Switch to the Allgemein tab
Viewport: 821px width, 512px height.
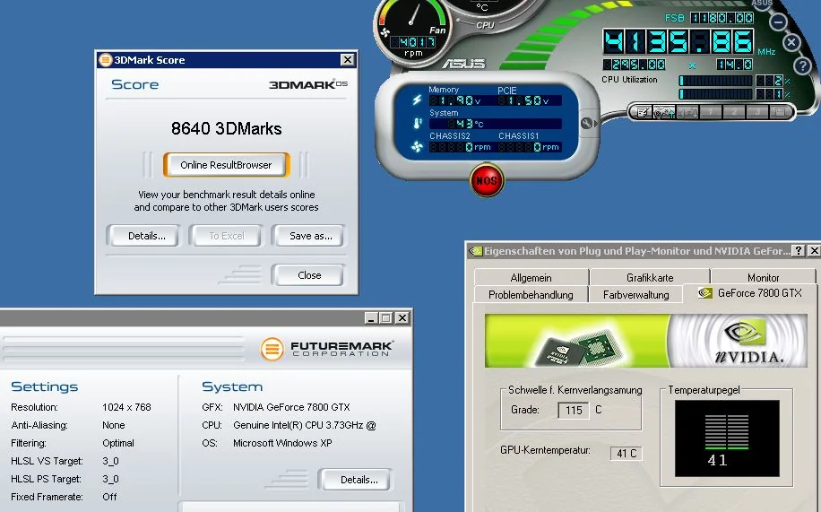(531, 277)
